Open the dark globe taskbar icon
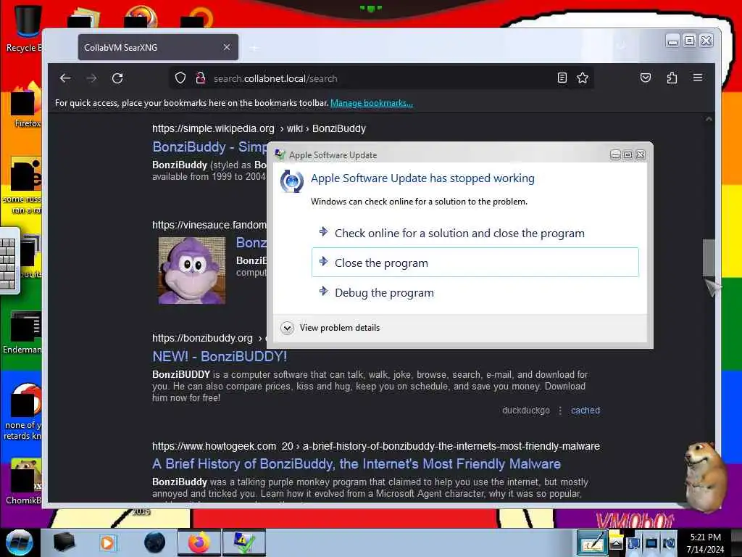This screenshot has width=742, height=557. 154,542
